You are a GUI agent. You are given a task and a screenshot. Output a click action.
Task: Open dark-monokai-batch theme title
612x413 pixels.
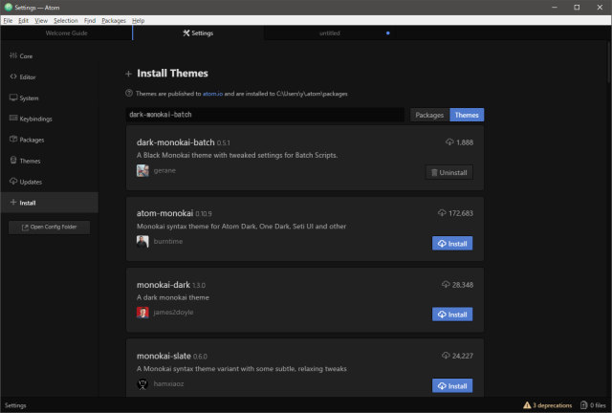click(x=176, y=142)
